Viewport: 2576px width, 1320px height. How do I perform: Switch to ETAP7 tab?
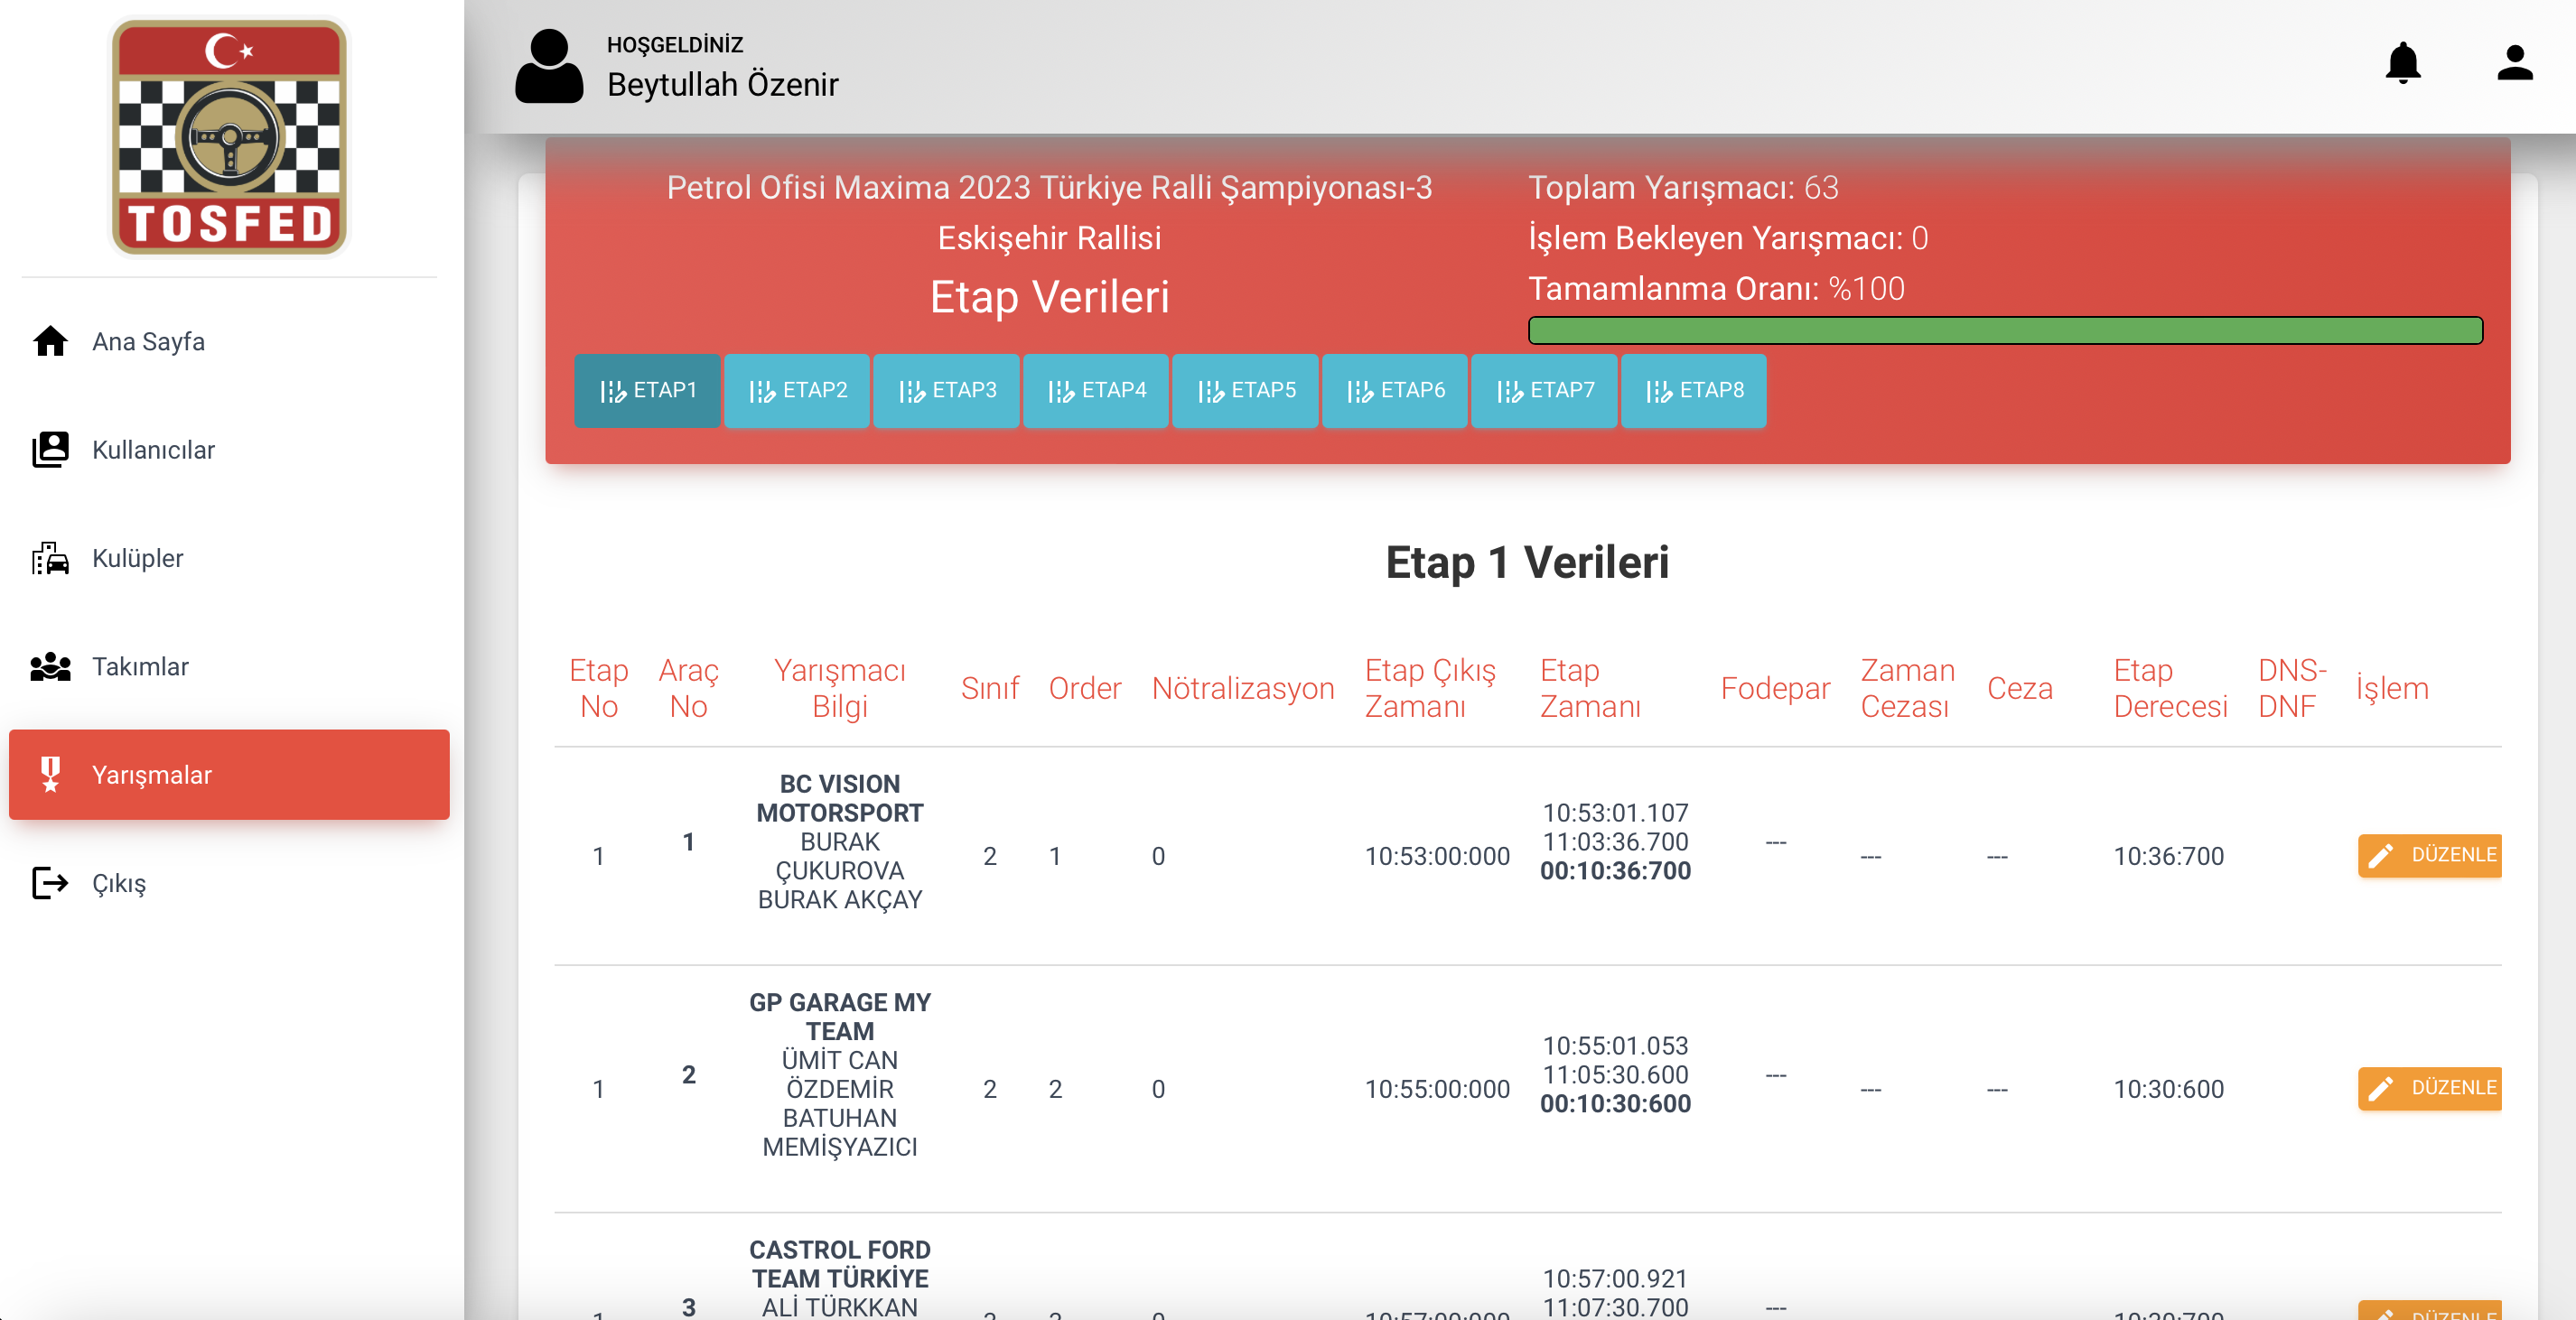(x=1544, y=391)
